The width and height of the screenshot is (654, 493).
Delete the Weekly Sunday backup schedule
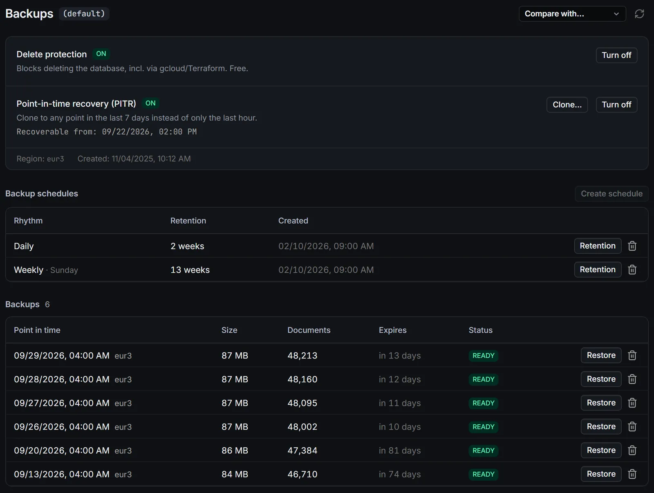click(x=632, y=269)
